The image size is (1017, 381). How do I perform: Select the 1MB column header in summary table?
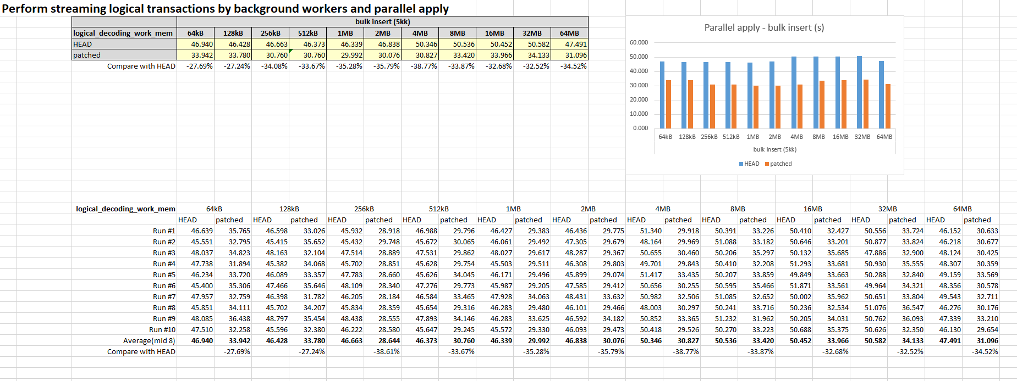345,33
